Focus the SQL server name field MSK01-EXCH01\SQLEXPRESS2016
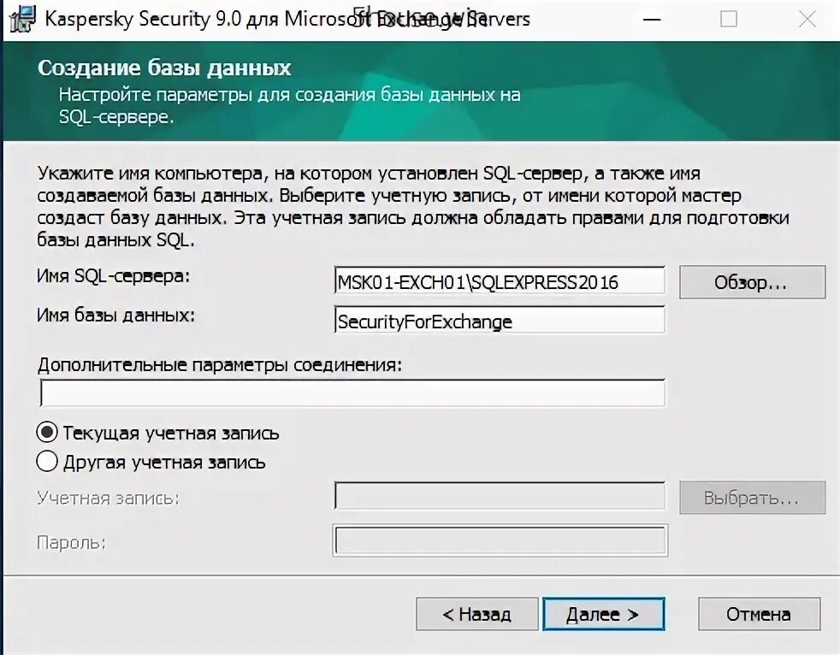The image size is (840, 655). pos(500,282)
